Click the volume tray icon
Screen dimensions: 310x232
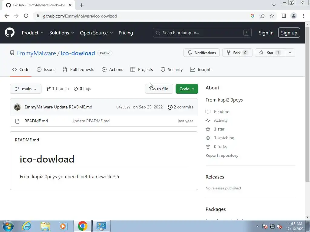click(x=279, y=227)
